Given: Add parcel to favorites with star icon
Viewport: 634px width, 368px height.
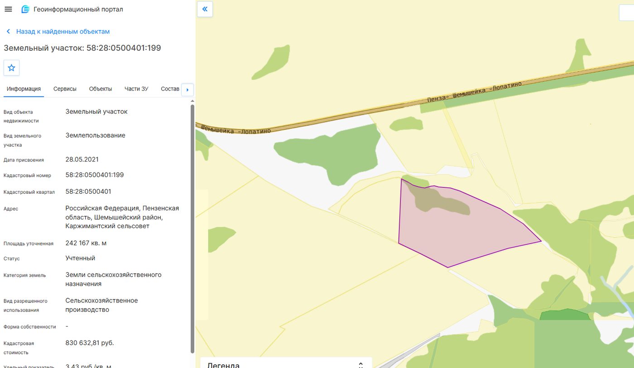Looking at the screenshot, I should (x=11, y=68).
